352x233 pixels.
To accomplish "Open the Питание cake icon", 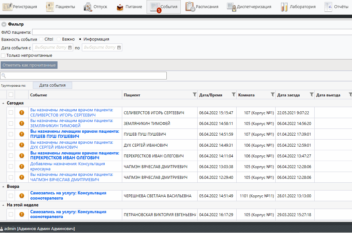I will pyautogui.click(x=120, y=7).
